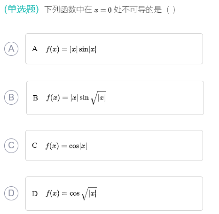Click the option B answer card
The width and height of the screenshot is (219, 214).
(x=115, y=98)
